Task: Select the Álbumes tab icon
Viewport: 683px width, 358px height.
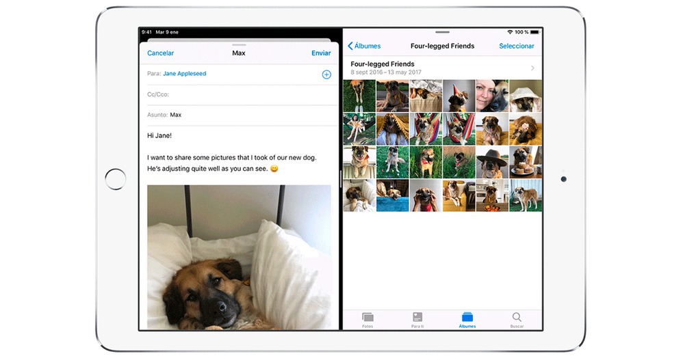Action: (x=467, y=318)
